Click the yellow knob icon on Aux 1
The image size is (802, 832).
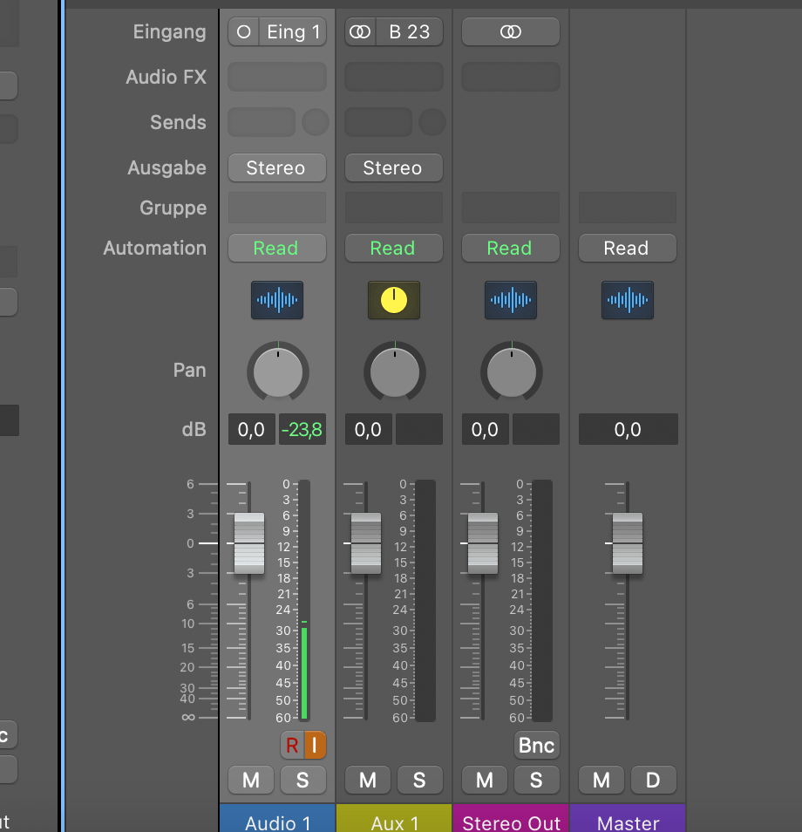[x=393, y=300]
